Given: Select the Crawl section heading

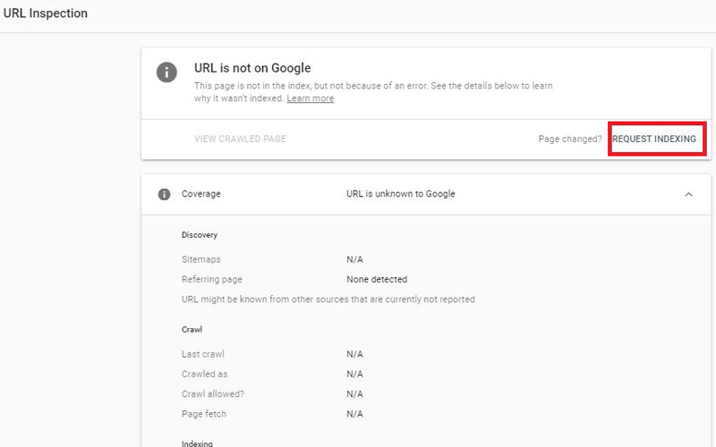Looking at the screenshot, I should point(192,330).
